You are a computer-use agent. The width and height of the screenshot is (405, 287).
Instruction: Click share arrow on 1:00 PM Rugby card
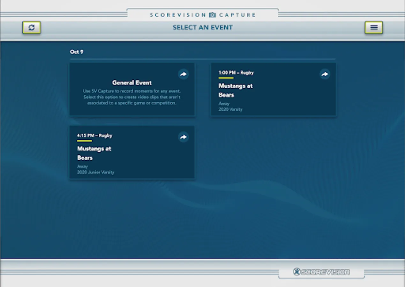point(325,74)
